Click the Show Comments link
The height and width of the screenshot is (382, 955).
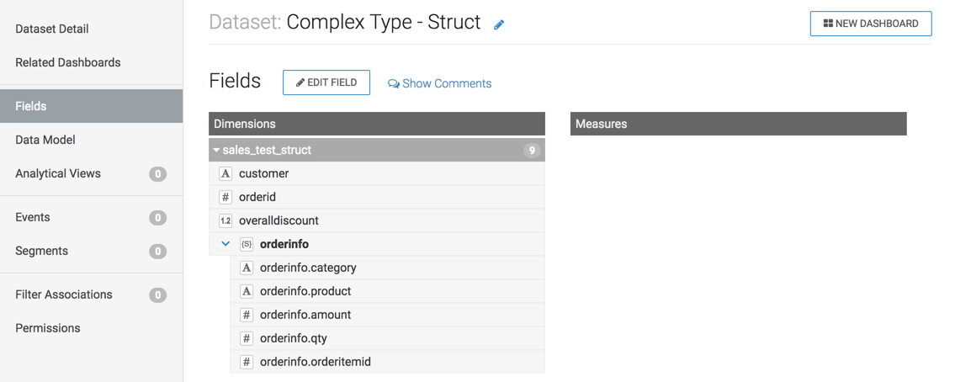(x=439, y=83)
